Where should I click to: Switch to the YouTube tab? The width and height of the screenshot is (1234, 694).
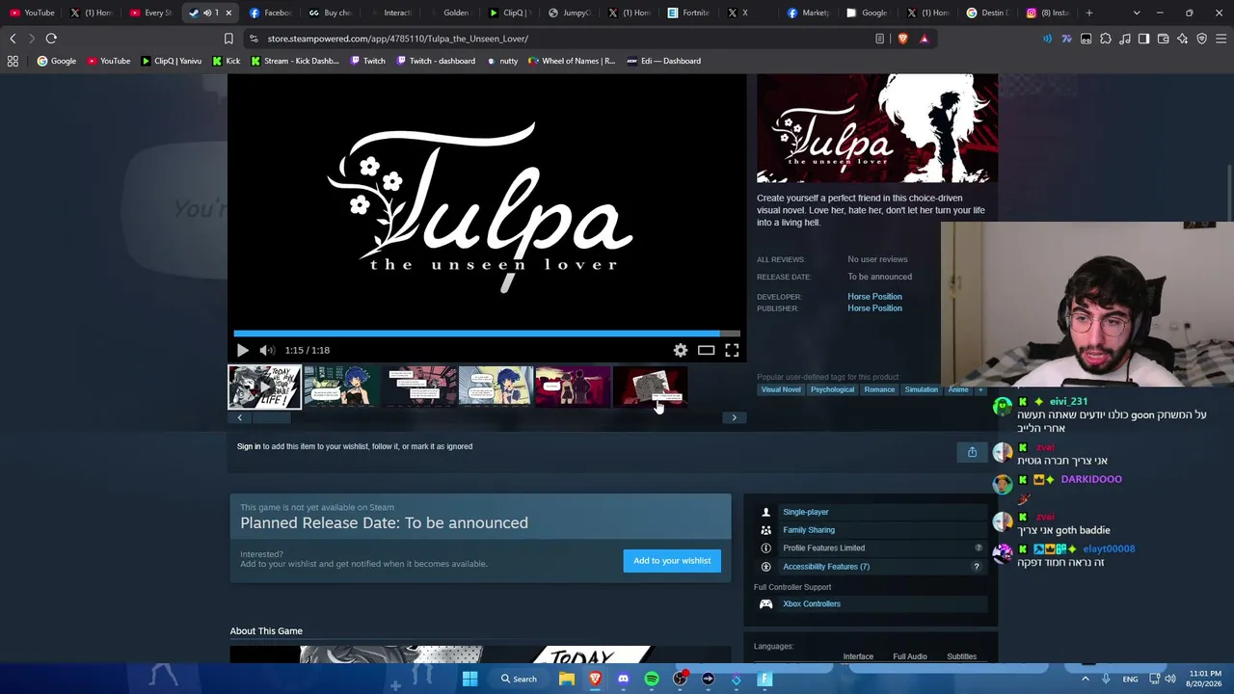[32, 13]
